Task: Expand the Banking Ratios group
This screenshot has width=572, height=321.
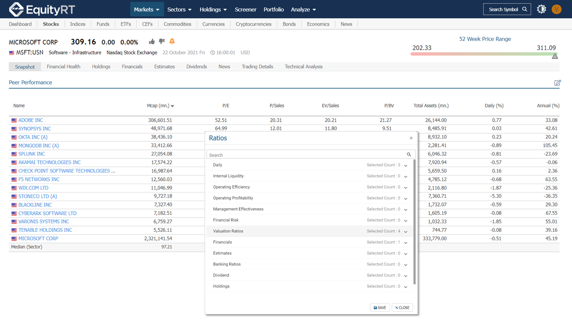Action: point(406,265)
